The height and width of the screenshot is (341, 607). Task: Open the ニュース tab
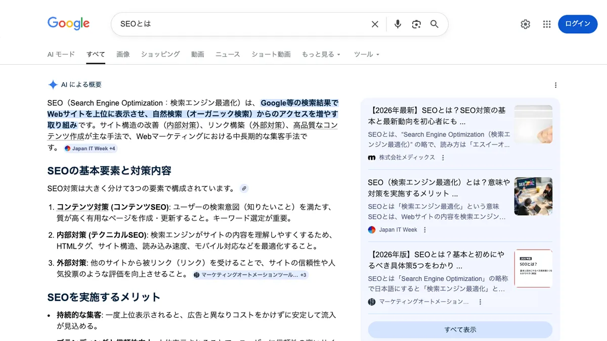pos(228,54)
